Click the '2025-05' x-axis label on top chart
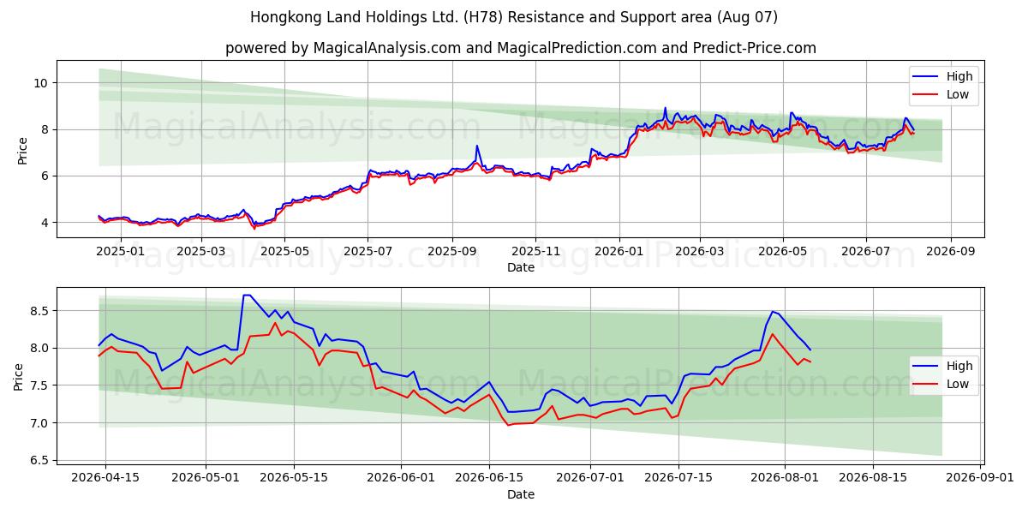This screenshot has height=514, width=1028. [284, 251]
